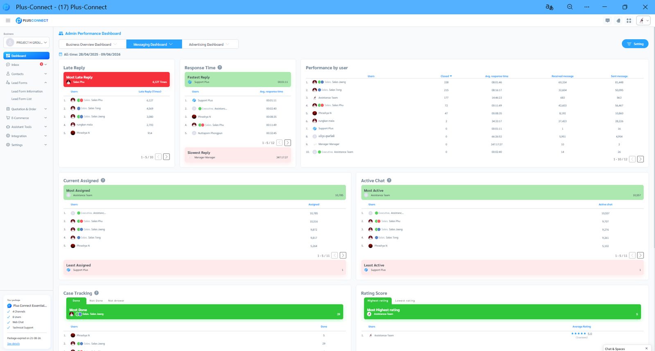Click the calendar icon beside All-time date

pos(61,54)
